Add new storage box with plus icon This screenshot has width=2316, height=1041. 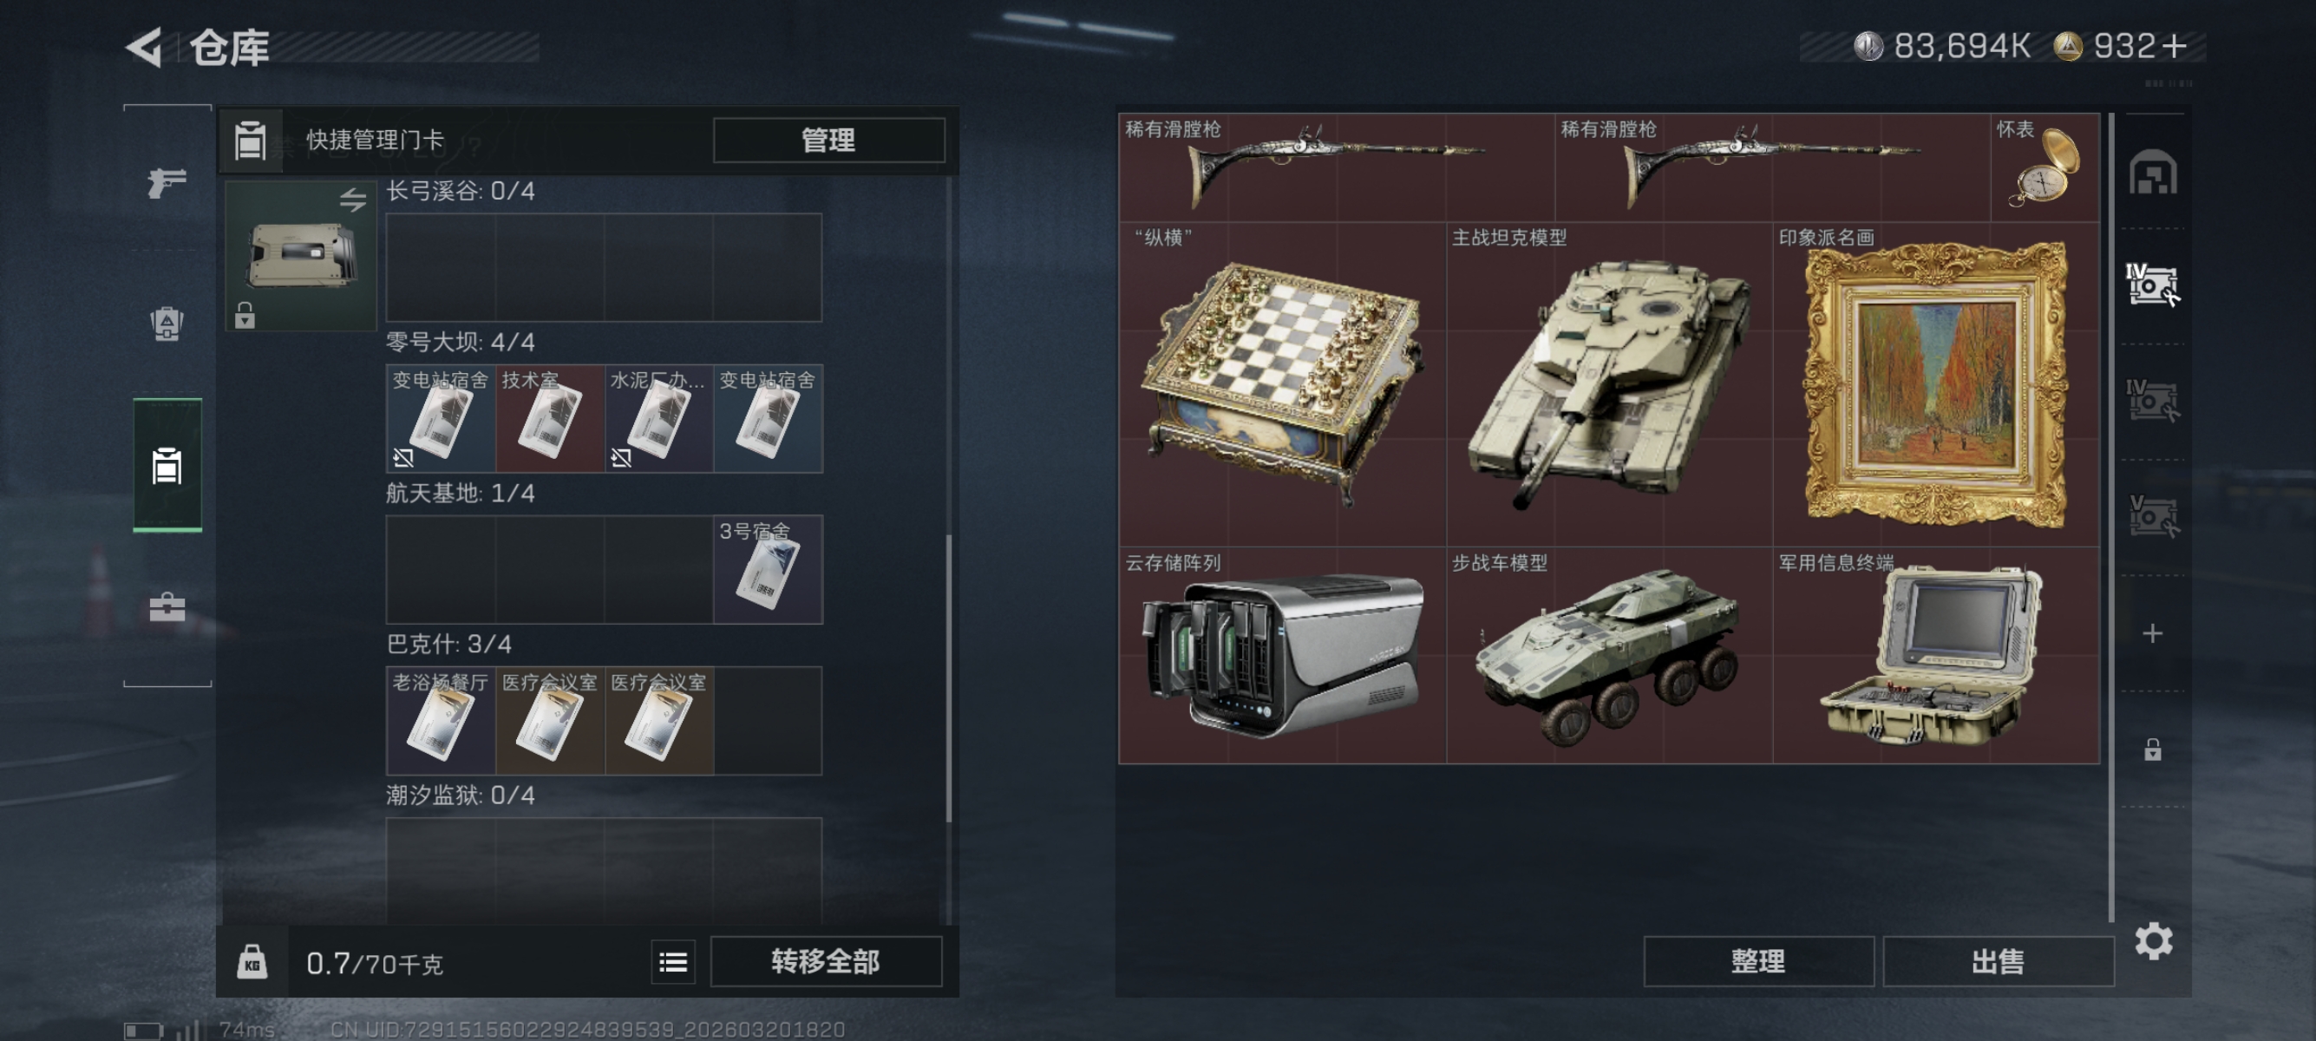pos(2152,634)
